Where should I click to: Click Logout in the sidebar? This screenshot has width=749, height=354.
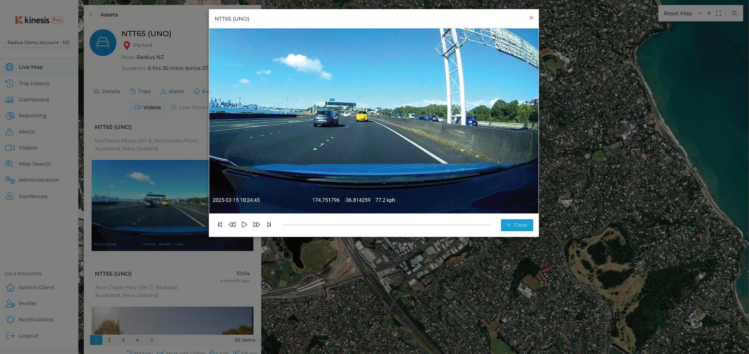click(x=28, y=335)
